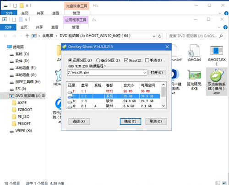Select the backup partition radio button
Image resolution: width=229 pixels, height=185 pixels.
point(98,60)
